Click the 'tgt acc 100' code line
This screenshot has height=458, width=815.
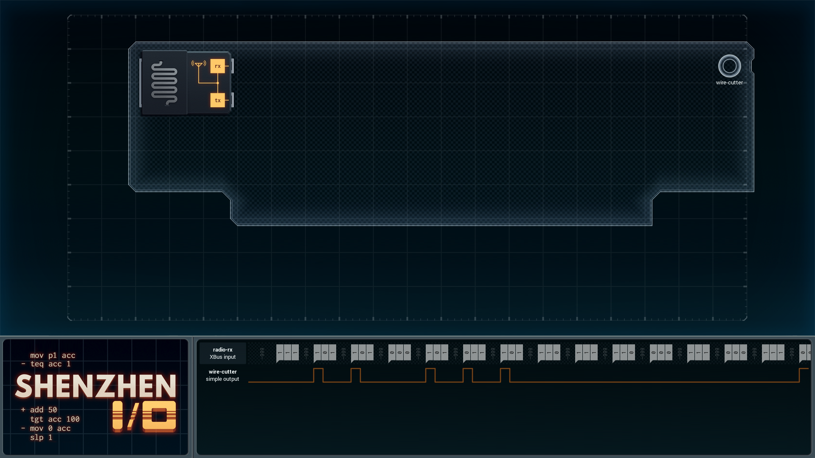point(55,419)
